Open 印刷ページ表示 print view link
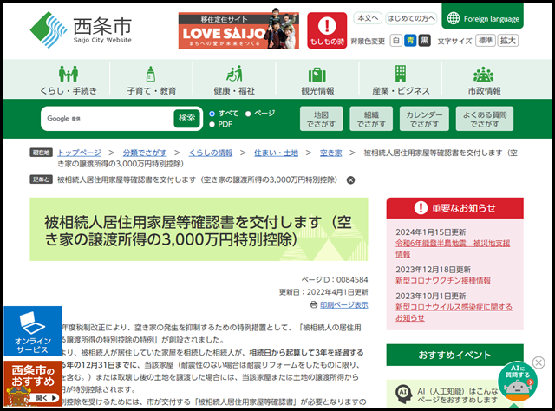The width and height of the screenshot is (555, 411). click(344, 305)
